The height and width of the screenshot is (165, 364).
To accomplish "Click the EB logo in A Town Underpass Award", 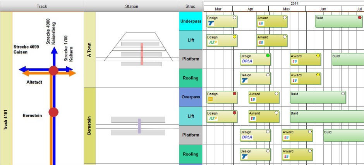I will pyautogui.click(x=261, y=23).
